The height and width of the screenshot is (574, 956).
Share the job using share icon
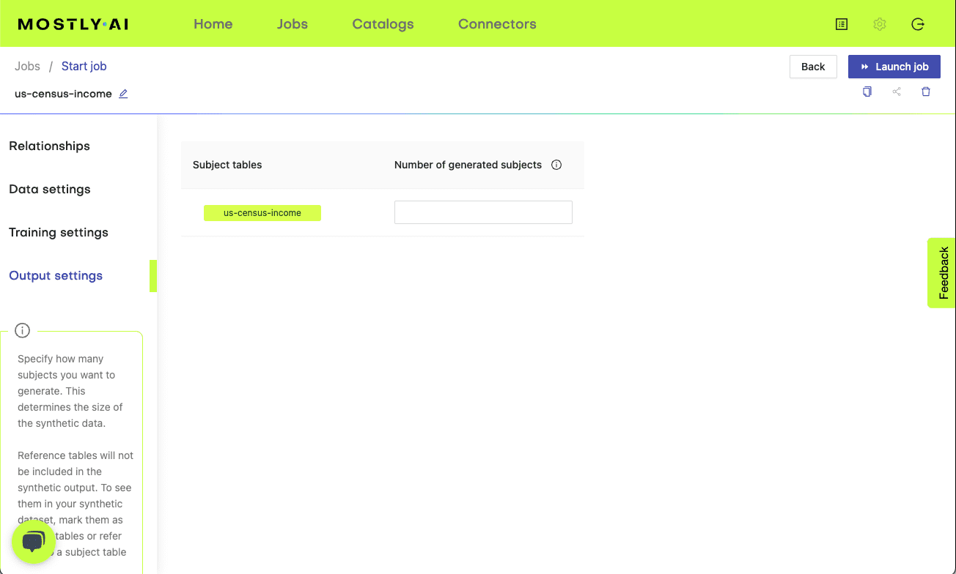[897, 92]
